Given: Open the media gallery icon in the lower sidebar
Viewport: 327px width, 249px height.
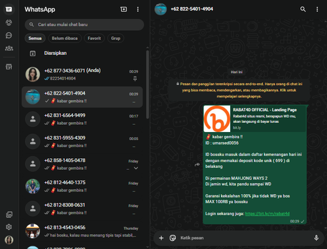Looking at the screenshot, I should coord(9,214).
